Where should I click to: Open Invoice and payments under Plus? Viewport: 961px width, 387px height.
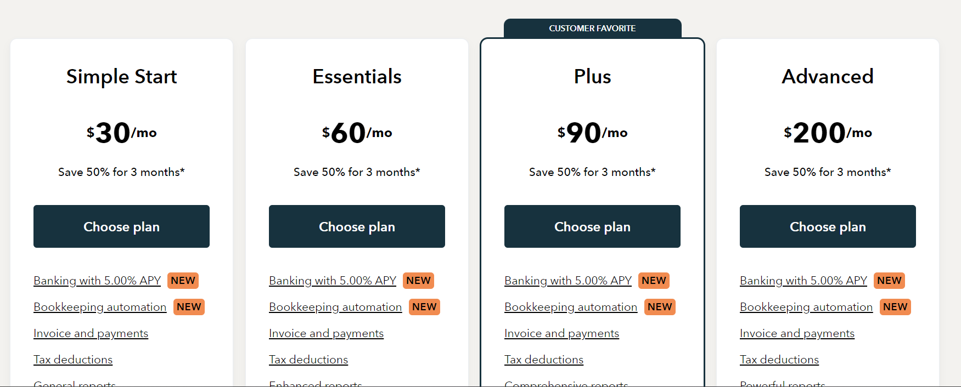coord(561,333)
